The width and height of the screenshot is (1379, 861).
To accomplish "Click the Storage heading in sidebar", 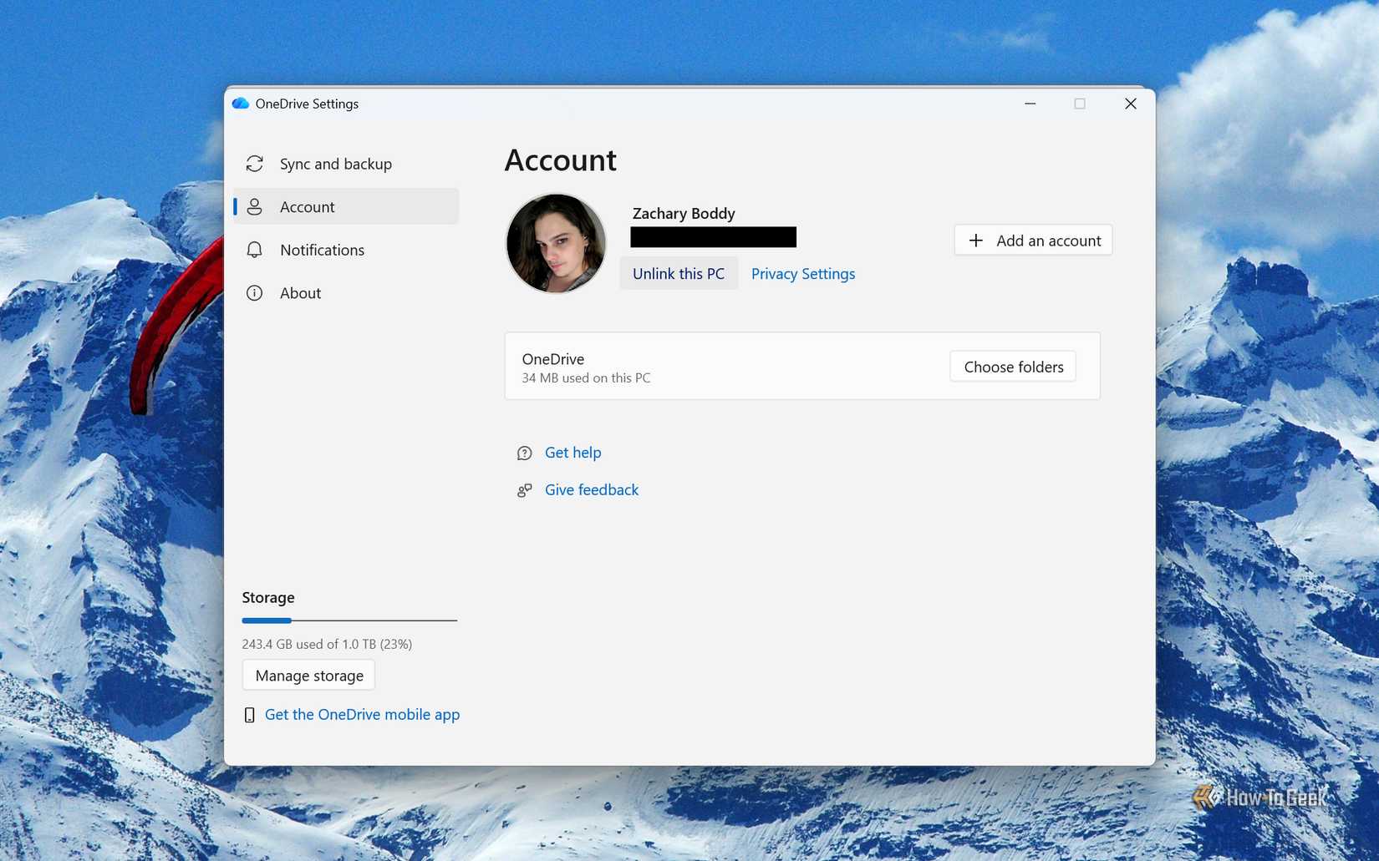I will (x=268, y=597).
